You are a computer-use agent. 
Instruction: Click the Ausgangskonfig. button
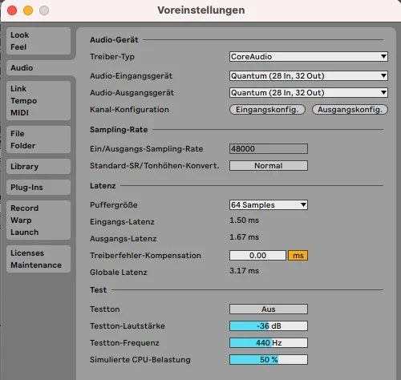[350, 109]
